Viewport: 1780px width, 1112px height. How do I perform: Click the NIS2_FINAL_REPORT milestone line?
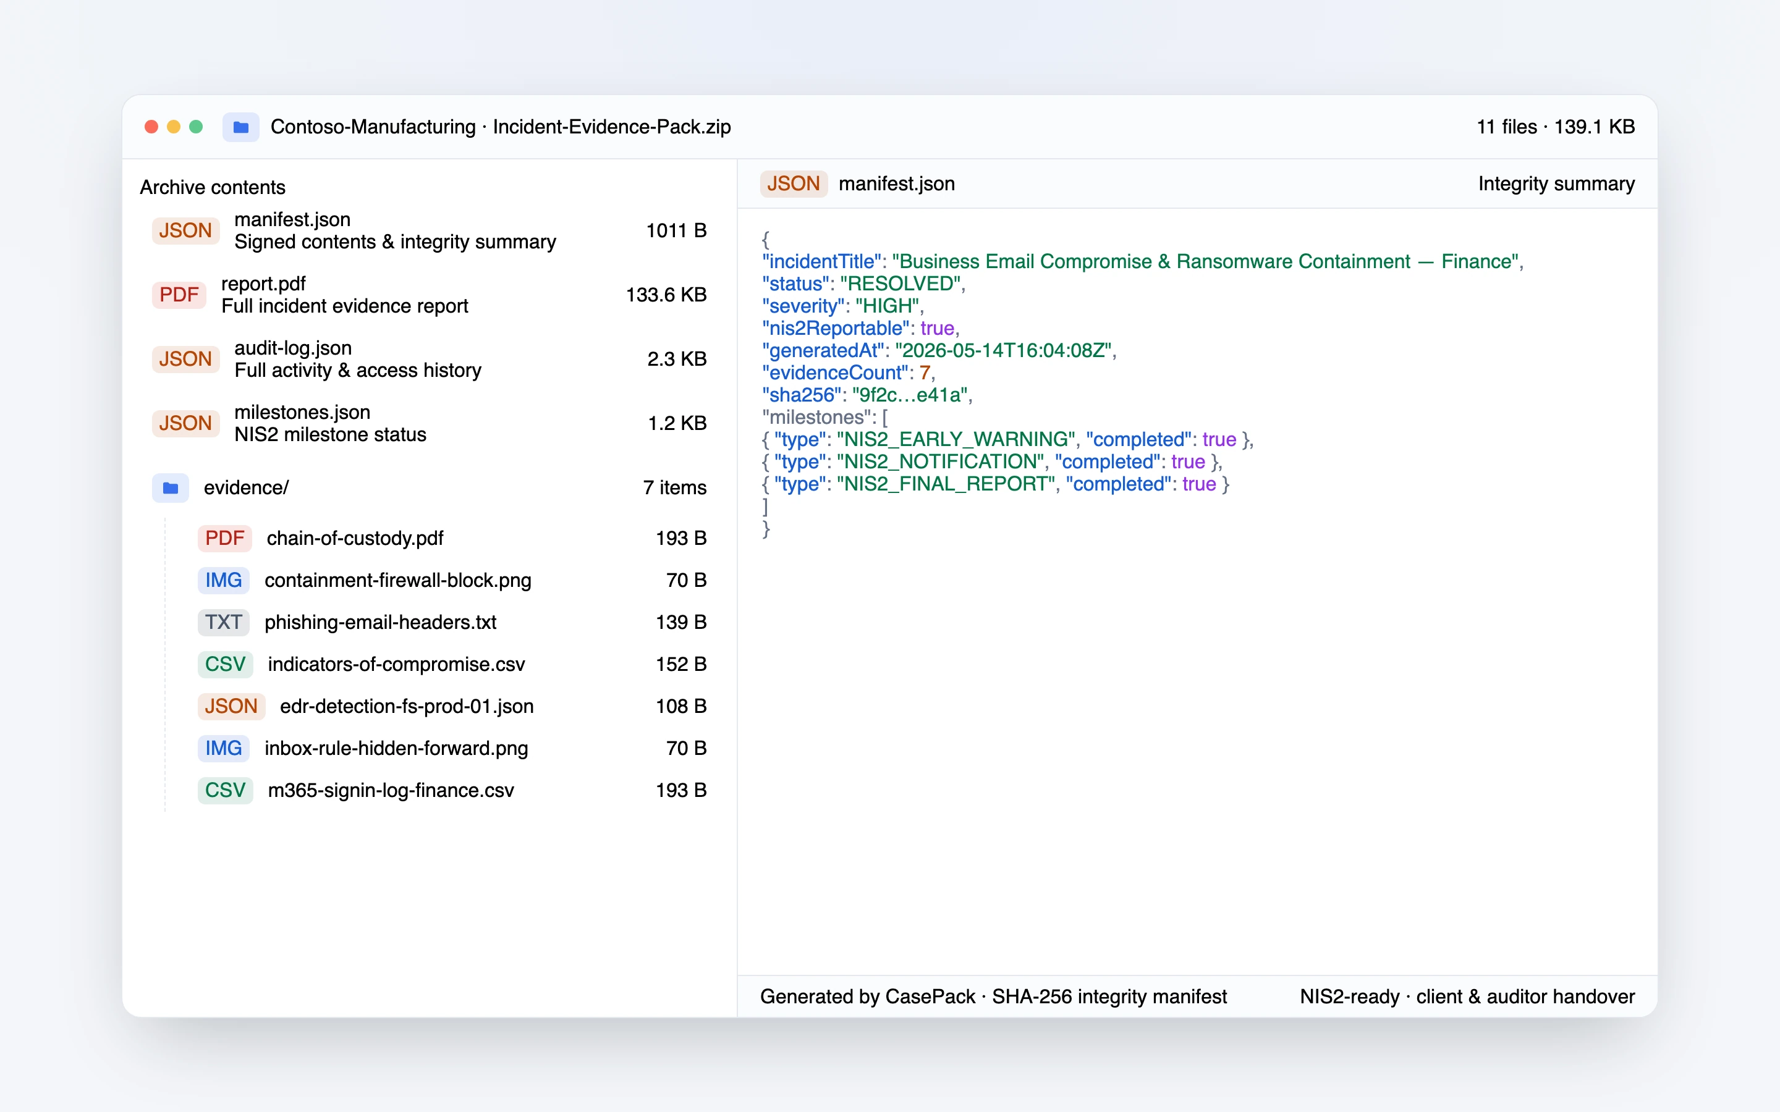[x=996, y=484]
